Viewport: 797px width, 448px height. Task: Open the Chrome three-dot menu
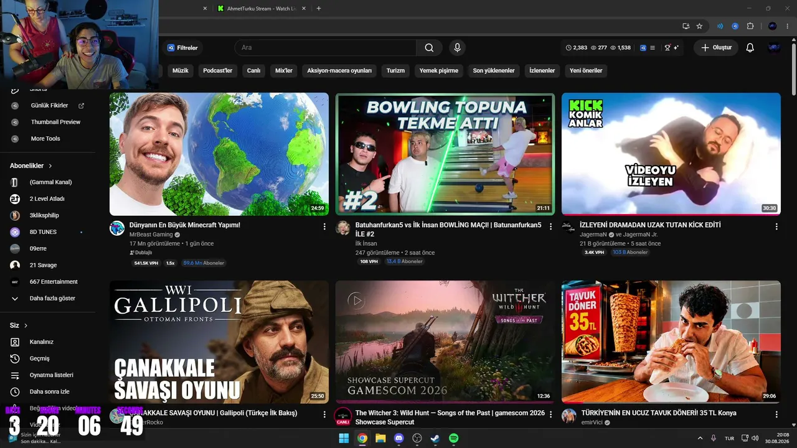tap(788, 26)
